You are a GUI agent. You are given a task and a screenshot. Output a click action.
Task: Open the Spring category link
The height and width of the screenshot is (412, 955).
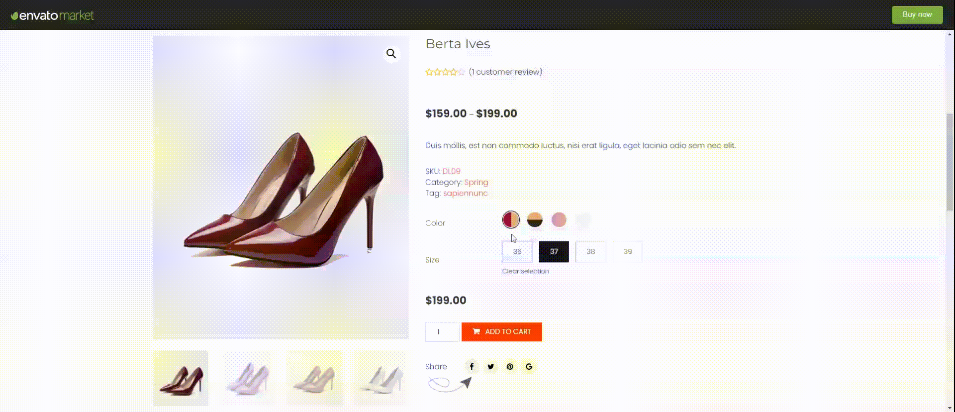tap(476, 182)
